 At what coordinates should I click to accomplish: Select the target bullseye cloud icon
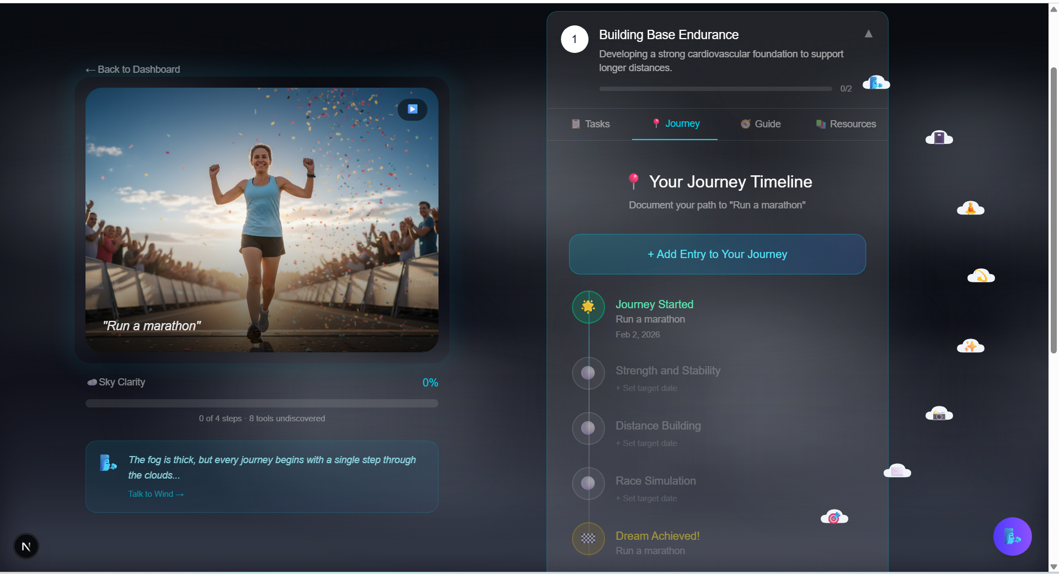click(834, 517)
